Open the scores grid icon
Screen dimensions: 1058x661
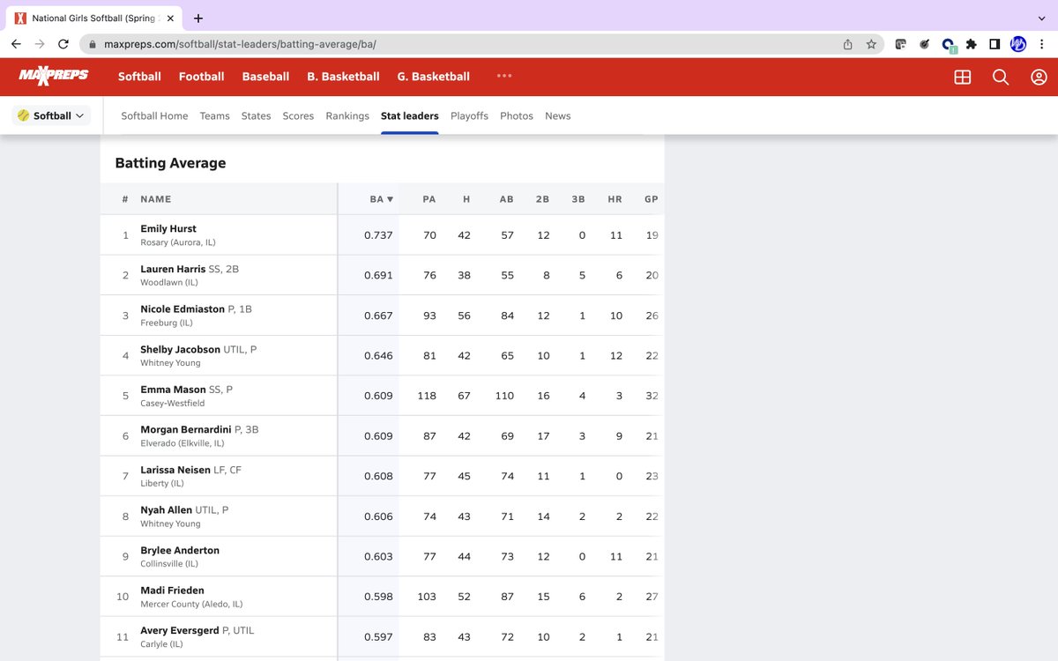962,77
